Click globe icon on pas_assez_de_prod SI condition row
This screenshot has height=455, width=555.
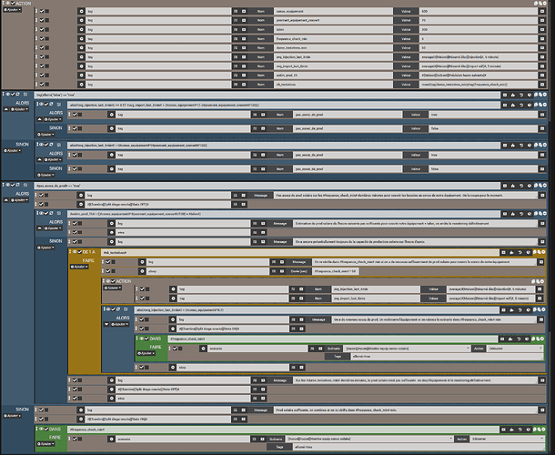click(530, 186)
